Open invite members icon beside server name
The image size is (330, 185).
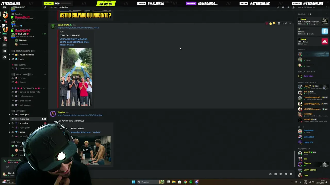(45, 7)
